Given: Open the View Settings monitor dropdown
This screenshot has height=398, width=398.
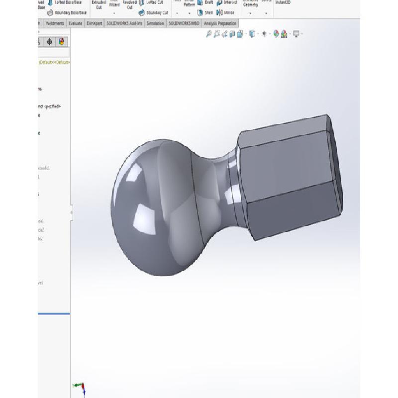Looking at the screenshot, I should click(x=301, y=34).
